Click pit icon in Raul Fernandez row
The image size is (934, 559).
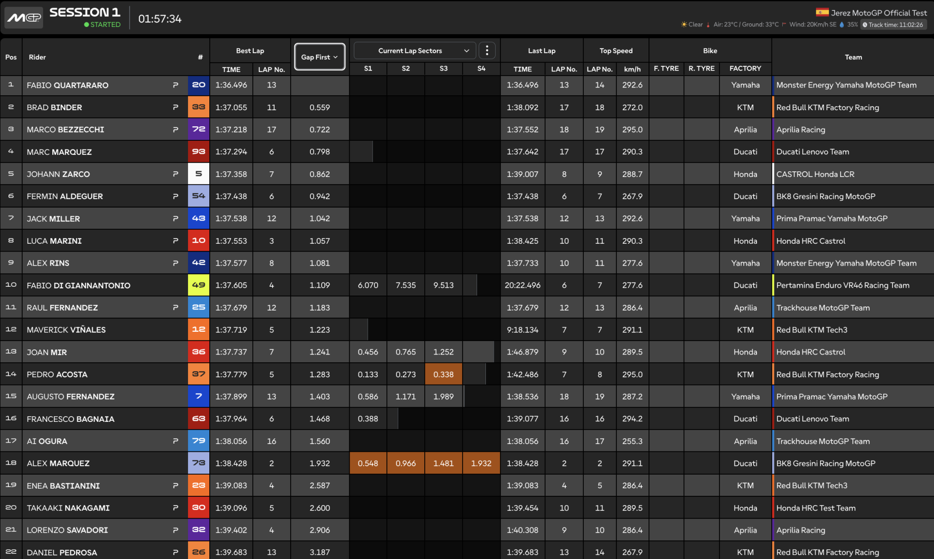[176, 307]
